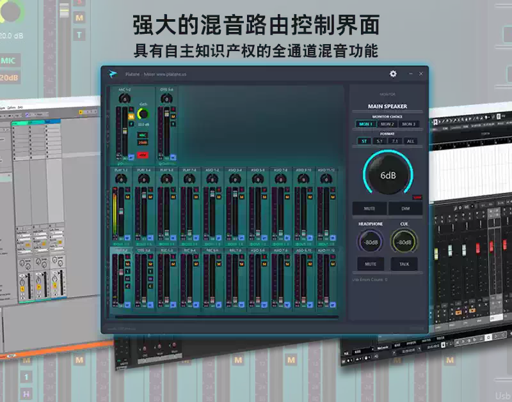Viewport: 512px width, 402px height.
Task: Switch the monitor format to 5.1
Action: click(379, 141)
